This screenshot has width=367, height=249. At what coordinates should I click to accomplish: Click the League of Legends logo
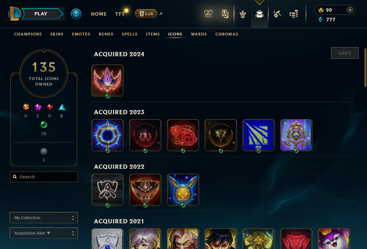(x=15, y=14)
